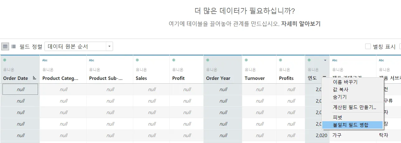Click the first null cell under Order Date
The width and height of the screenshot is (401, 143).
click(x=21, y=90)
